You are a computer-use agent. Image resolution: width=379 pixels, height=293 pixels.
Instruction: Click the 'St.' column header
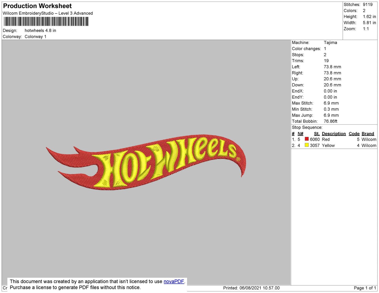317,134
